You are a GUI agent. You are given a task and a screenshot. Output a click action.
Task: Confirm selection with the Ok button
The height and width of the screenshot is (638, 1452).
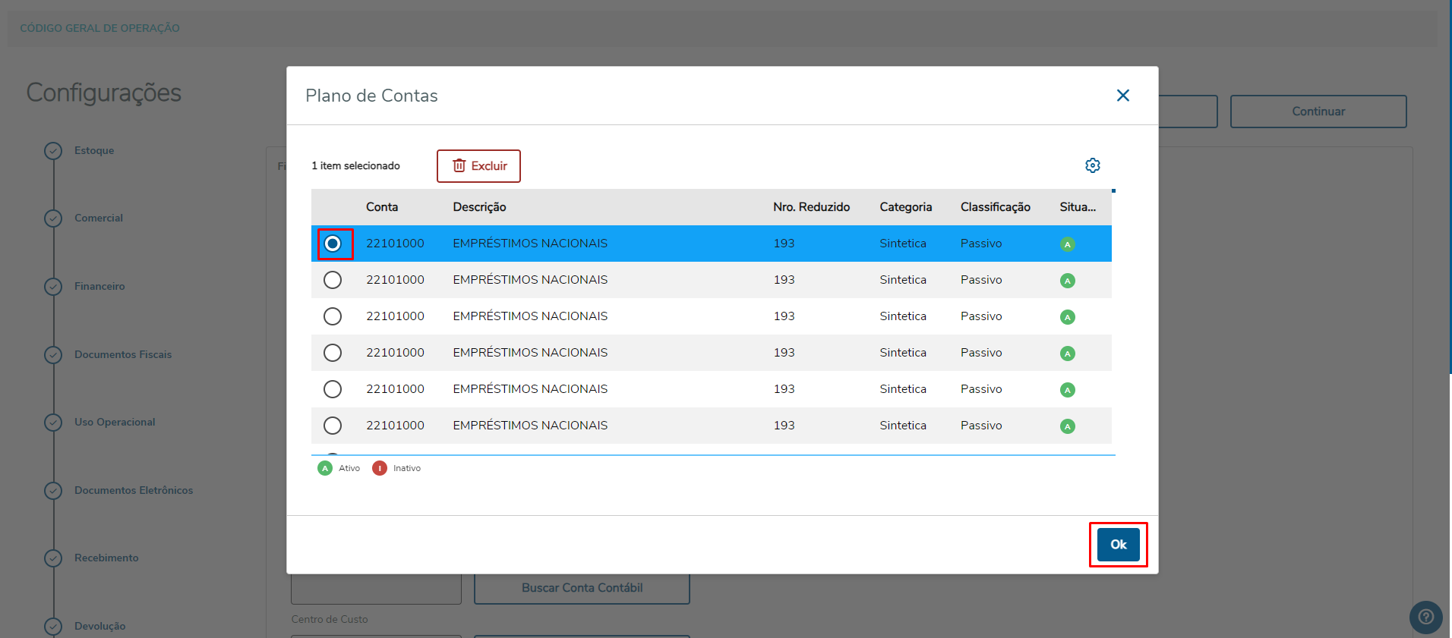click(x=1119, y=545)
